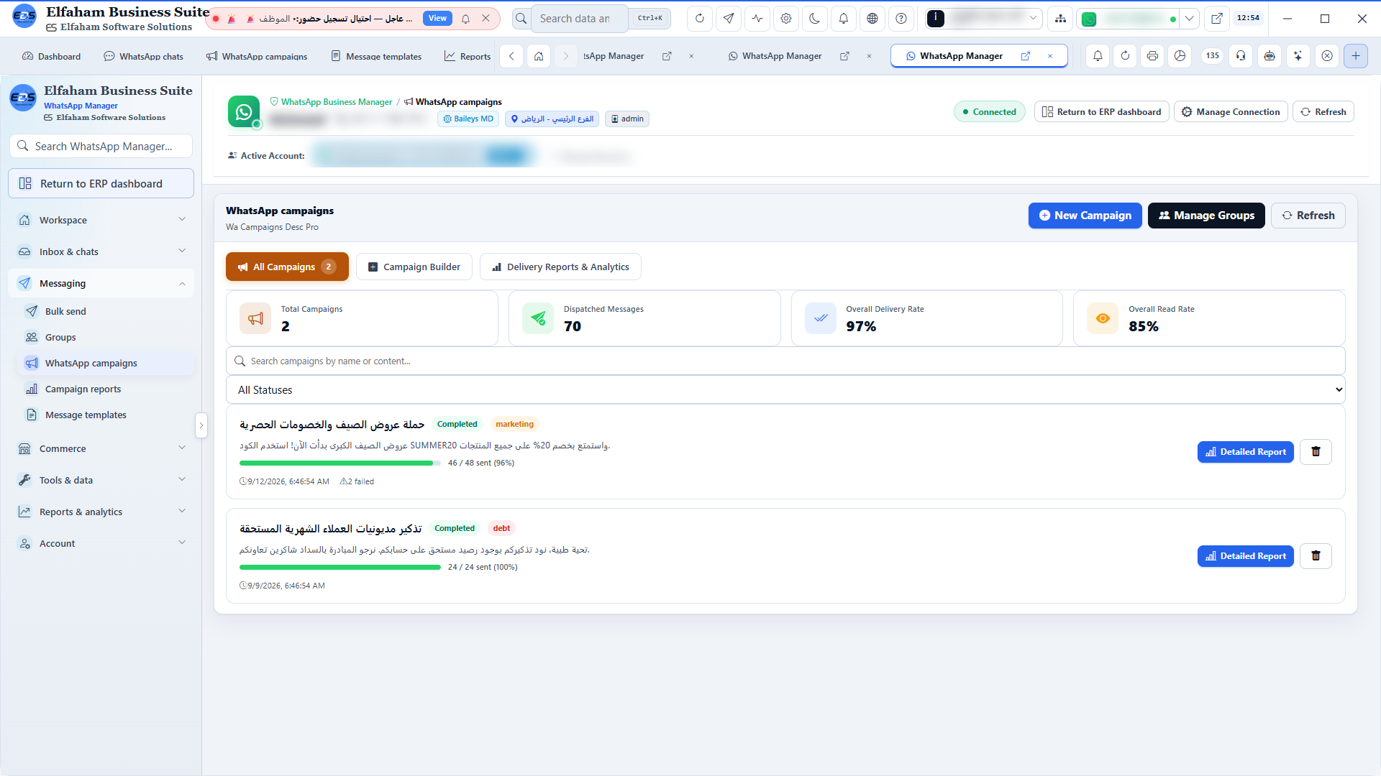Click the sparkle AI icon
This screenshot has width=1381, height=776.
[1298, 56]
